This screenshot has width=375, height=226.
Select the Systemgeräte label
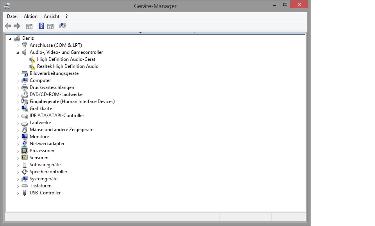click(43, 179)
